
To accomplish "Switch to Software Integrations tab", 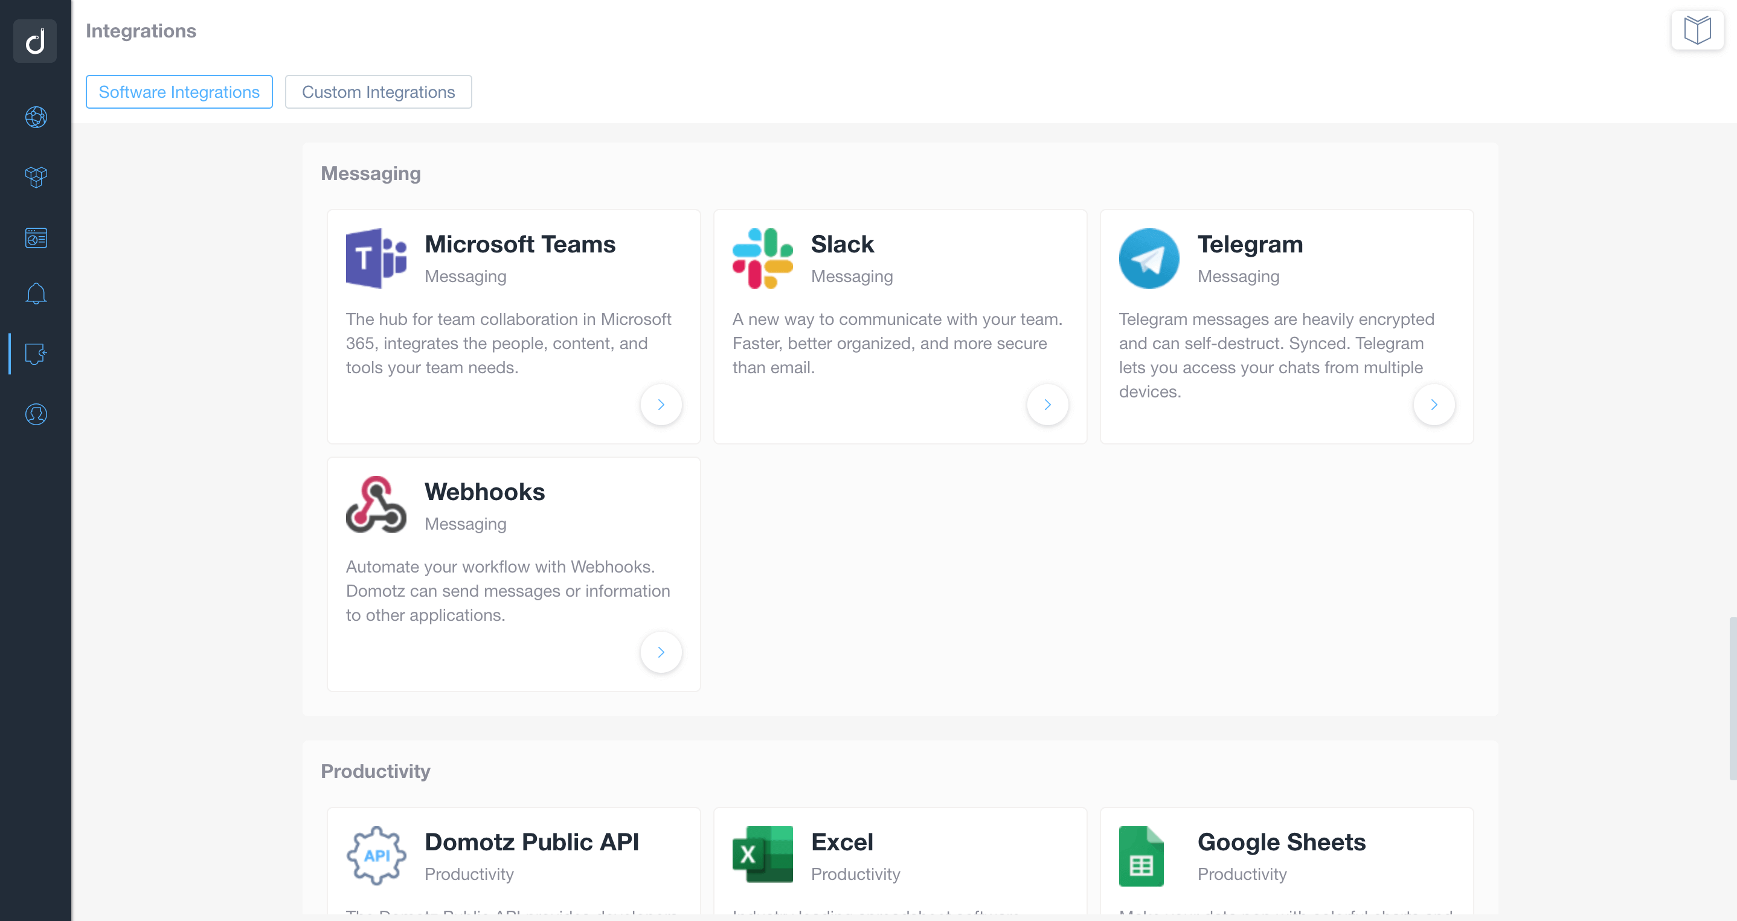I will click(179, 92).
